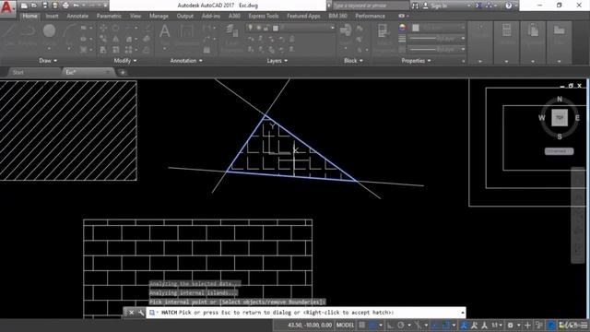Viewport: 590px width, 332px height.
Task: Click the Stretch tool in Modify panel
Action: click(102, 50)
